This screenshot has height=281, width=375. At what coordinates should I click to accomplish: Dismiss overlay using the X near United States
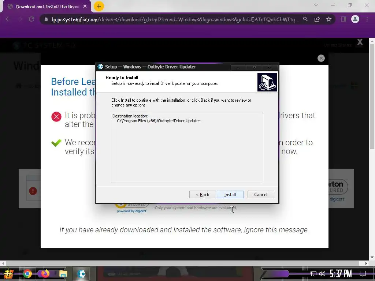pos(360,42)
